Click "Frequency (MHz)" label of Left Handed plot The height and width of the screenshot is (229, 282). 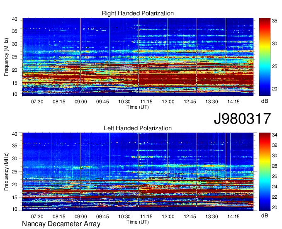[x=6, y=172]
